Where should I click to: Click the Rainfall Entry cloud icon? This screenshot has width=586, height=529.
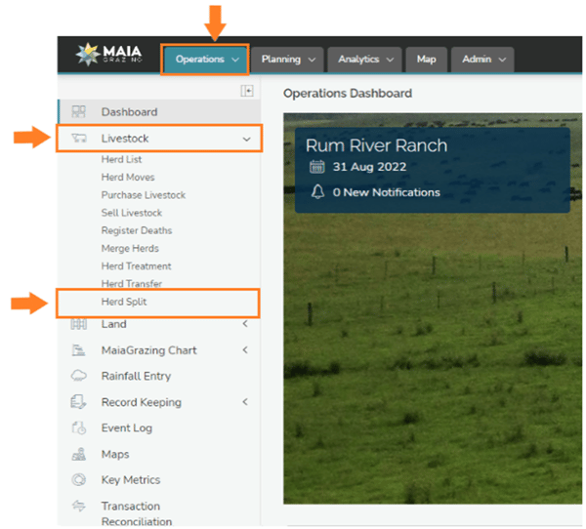(x=79, y=376)
